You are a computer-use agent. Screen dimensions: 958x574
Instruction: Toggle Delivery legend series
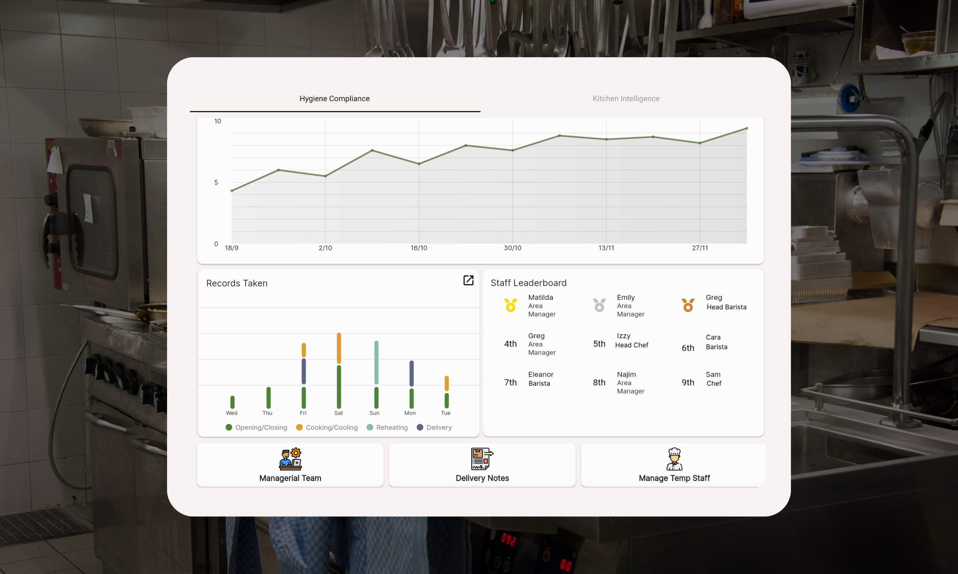coord(434,427)
